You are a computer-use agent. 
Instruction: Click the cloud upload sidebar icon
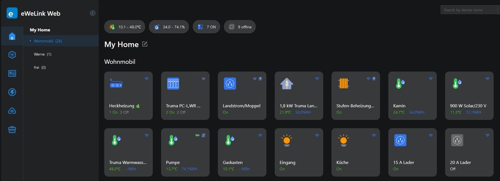(x=12, y=111)
